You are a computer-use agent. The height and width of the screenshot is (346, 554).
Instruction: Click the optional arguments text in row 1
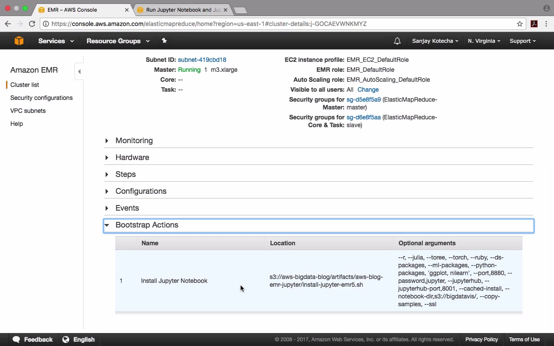pos(455,281)
